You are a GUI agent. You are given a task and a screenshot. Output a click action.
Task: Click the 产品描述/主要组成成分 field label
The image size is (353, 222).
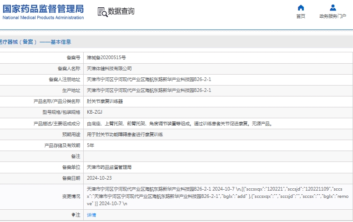click(x=57, y=124)
